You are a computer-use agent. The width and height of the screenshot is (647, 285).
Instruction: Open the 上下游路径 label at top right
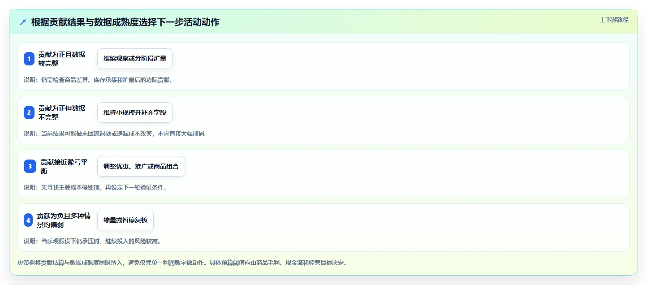click(614, 20)
